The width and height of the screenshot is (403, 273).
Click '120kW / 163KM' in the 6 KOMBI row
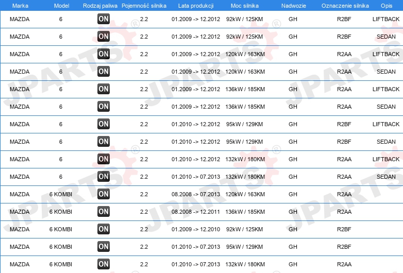pyautogui.click(x=245, y=194)
